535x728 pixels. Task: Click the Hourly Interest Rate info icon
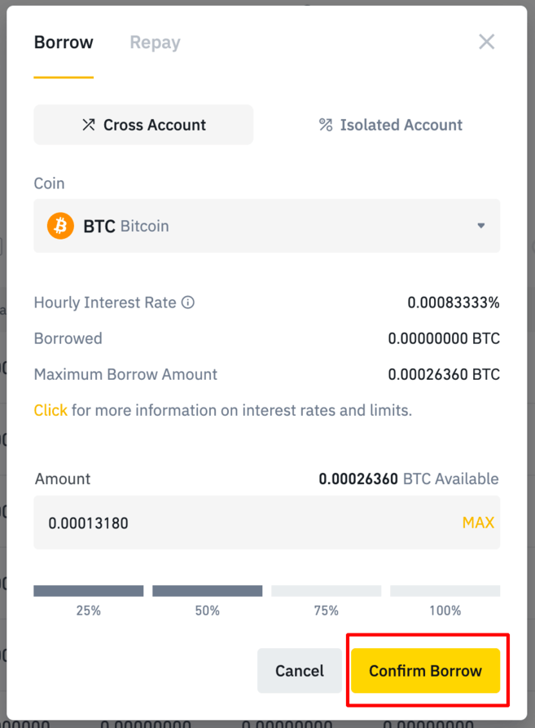click(x=188, y=302)
